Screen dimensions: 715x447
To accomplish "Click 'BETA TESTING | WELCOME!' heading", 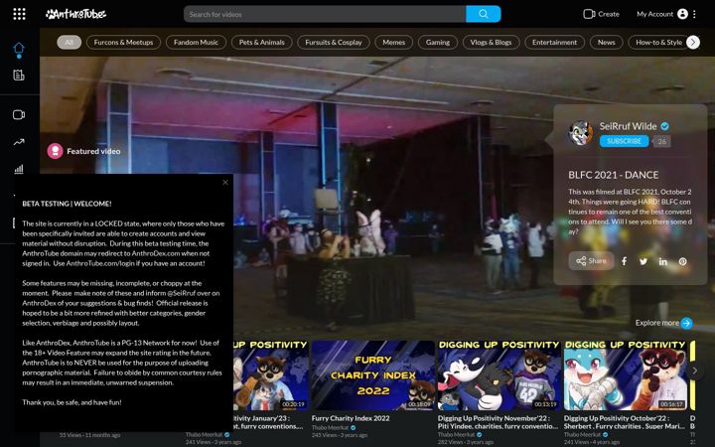I will pos(68,204).
